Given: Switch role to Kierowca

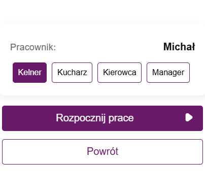Looking at the screenshot, I should point(119,73).
